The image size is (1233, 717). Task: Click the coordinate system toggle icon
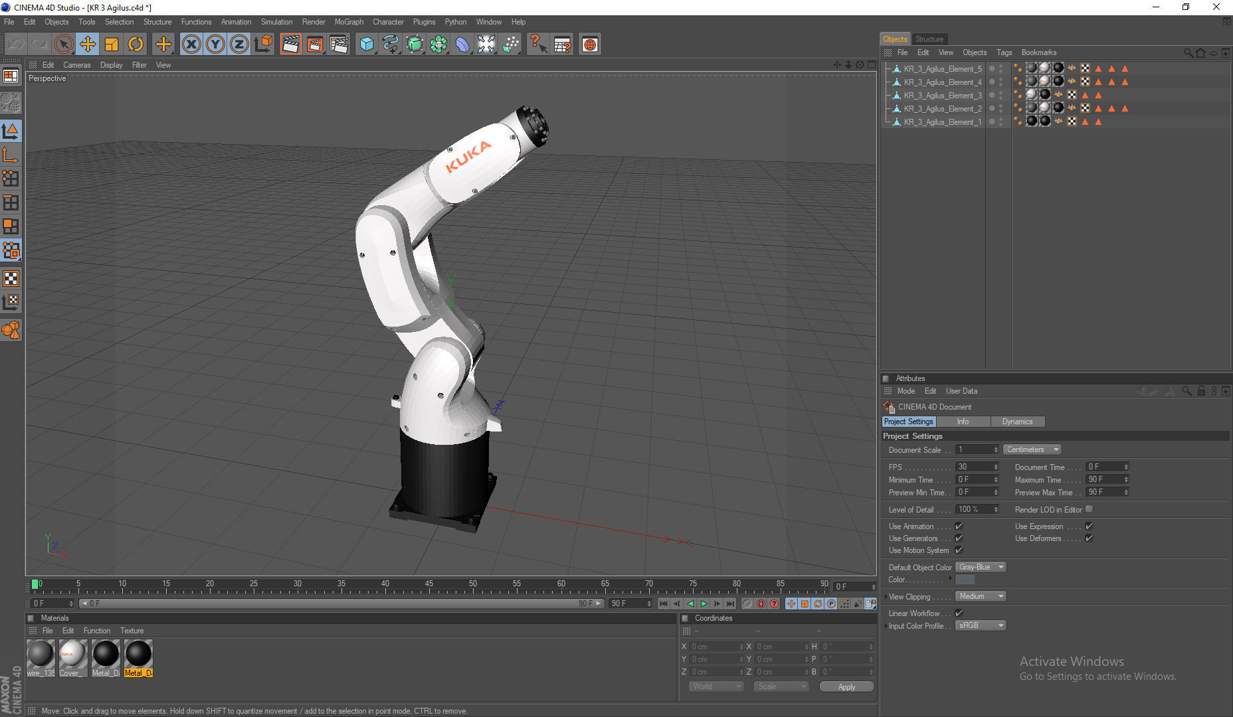[264, 44]
